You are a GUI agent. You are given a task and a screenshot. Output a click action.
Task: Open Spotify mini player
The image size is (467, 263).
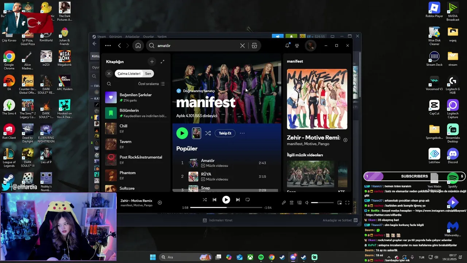339,203
